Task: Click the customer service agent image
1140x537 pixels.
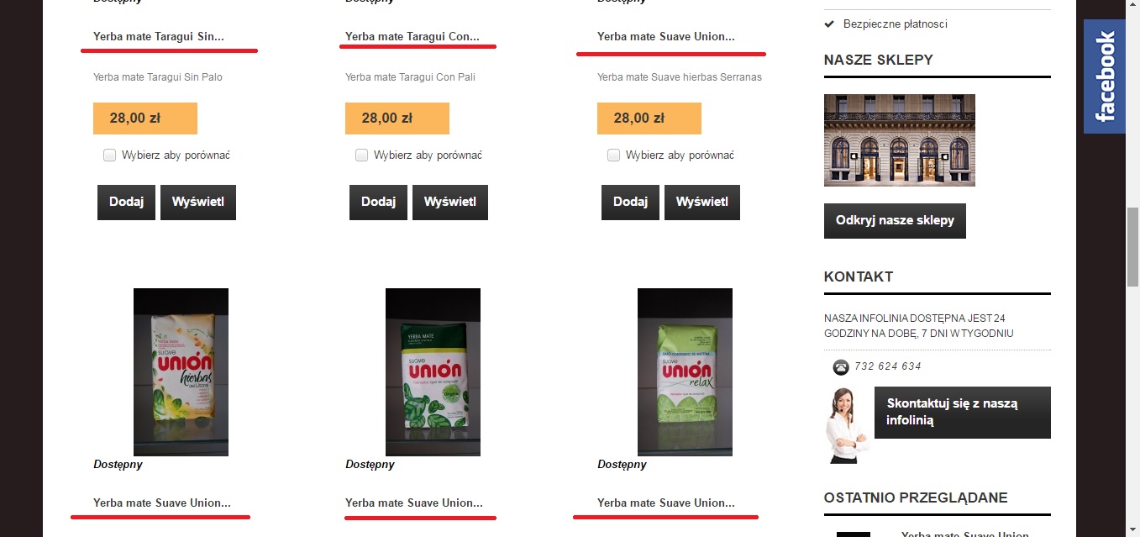Action: point(846,426)
